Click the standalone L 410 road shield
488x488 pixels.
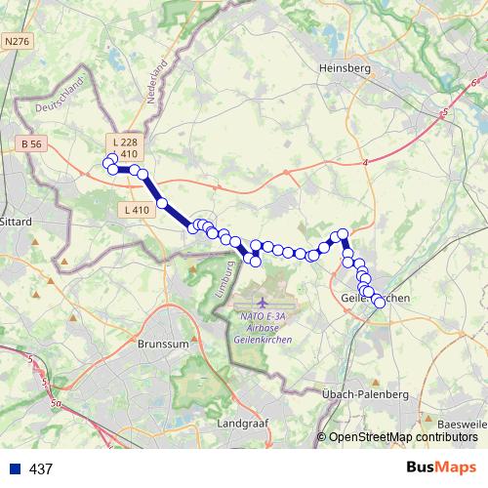(137, 210)
